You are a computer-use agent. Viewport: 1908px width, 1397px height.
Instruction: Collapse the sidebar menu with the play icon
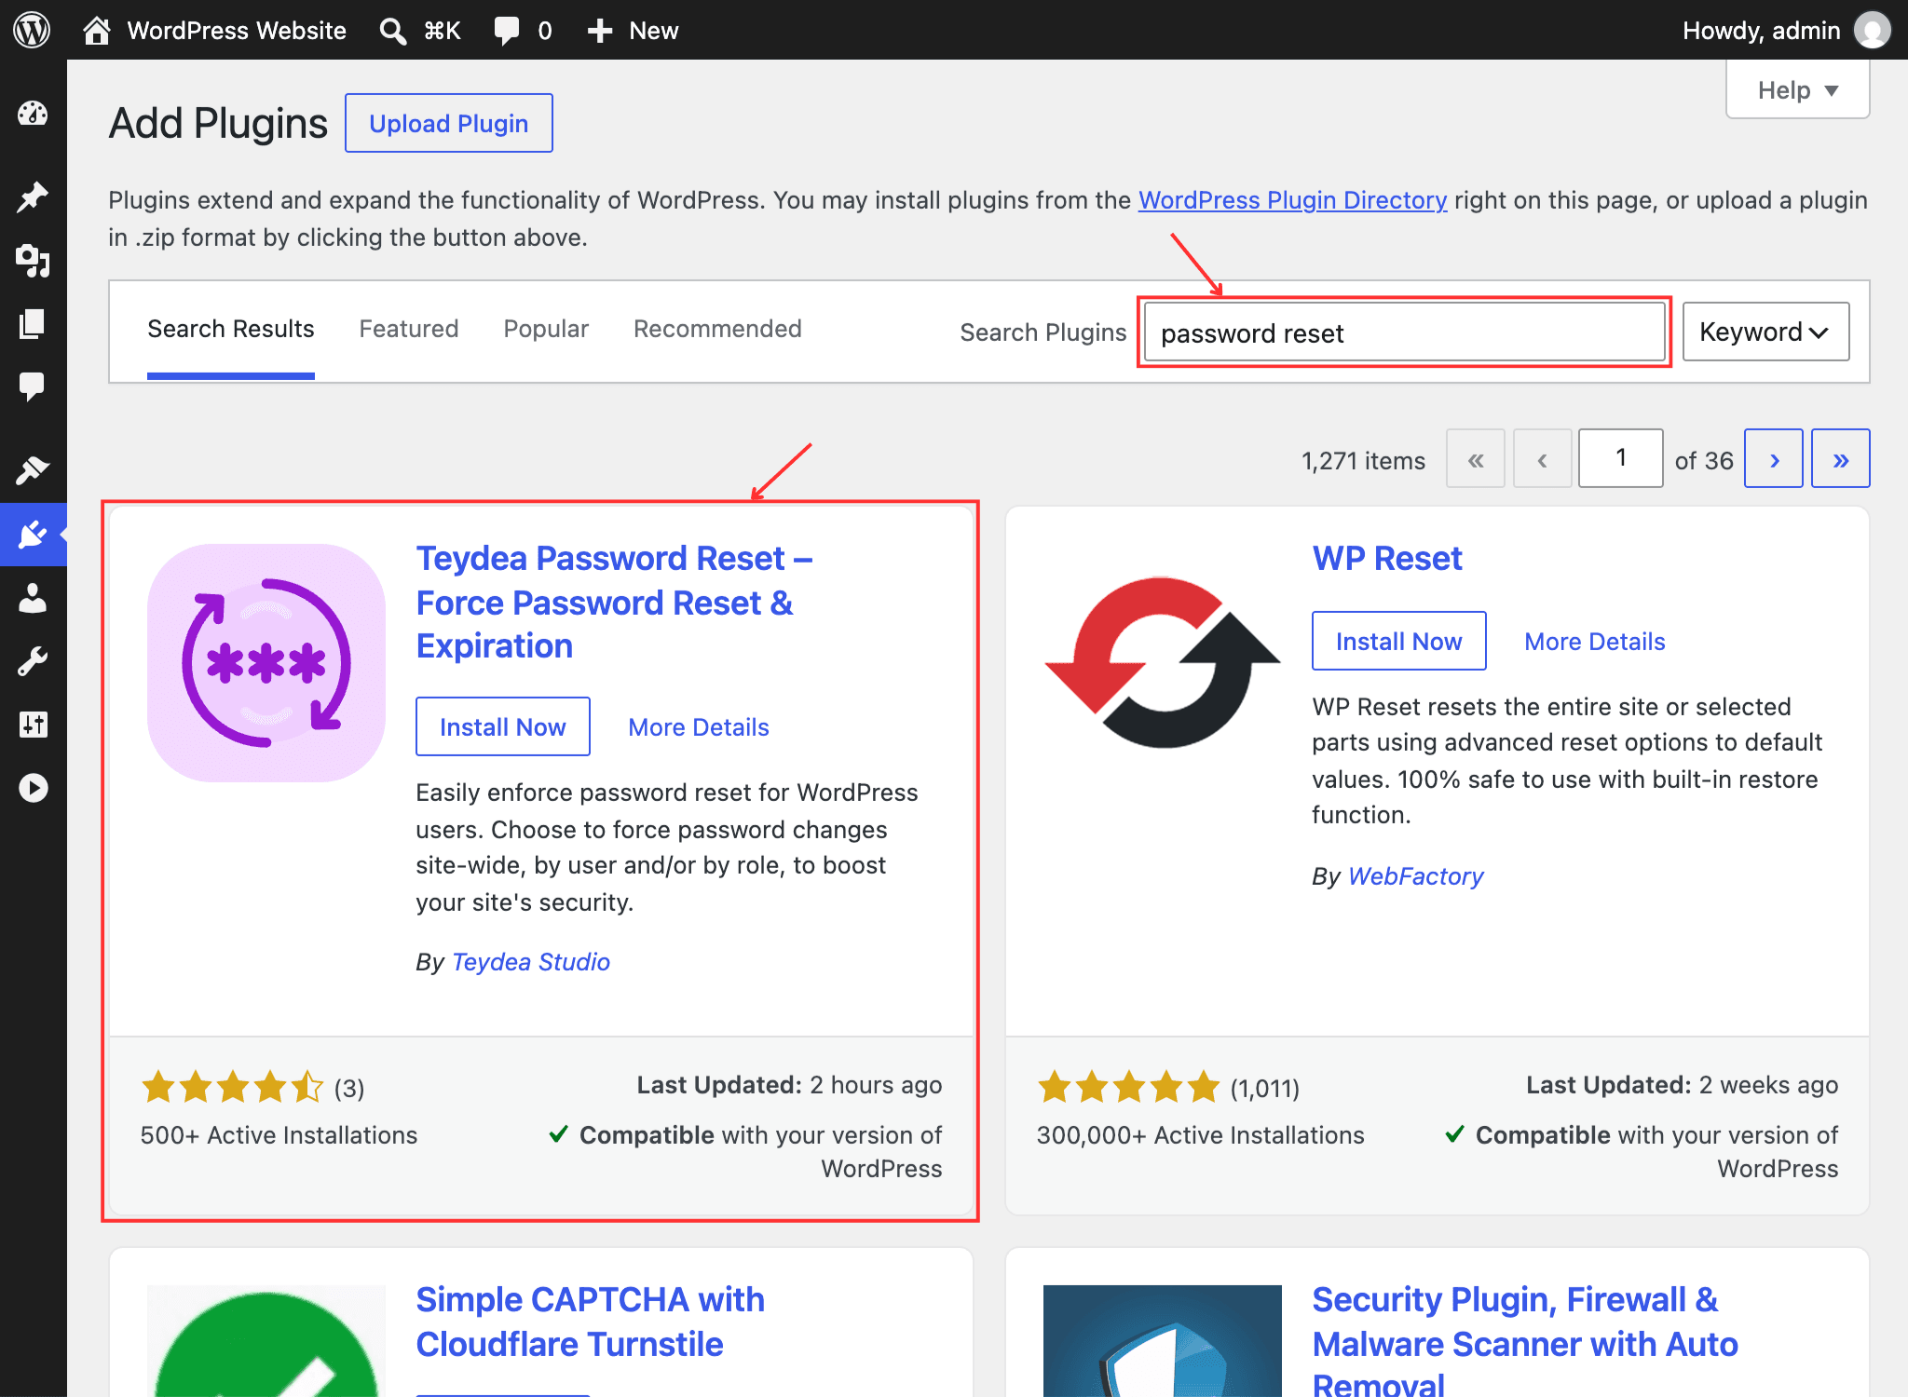(33, 788)
